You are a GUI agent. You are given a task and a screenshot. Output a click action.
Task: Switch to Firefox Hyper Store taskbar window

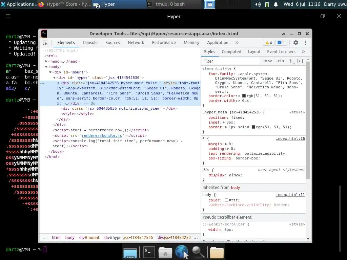[x=65, y=4]
